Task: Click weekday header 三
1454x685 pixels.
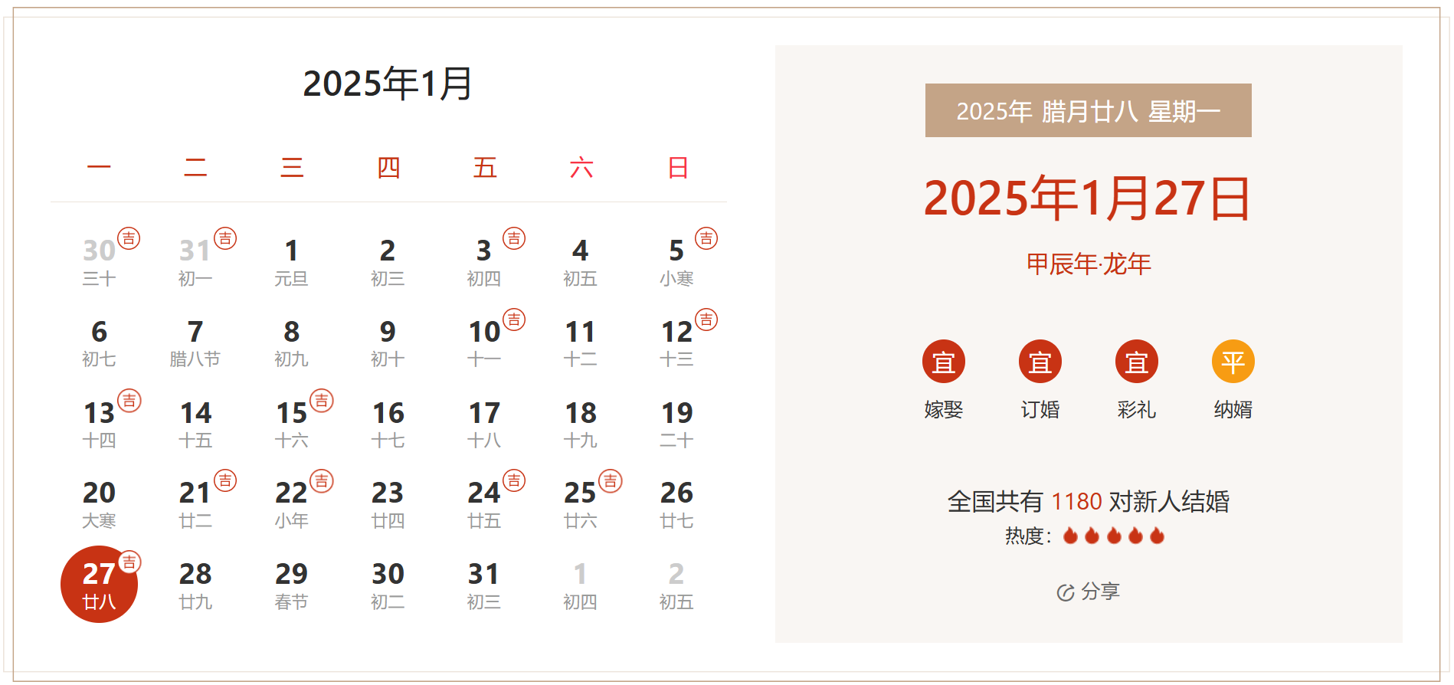Action: click(292, 167)
